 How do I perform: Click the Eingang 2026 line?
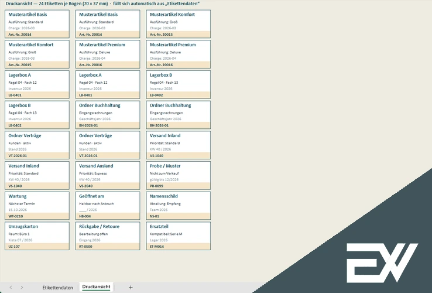click(90, 240)
